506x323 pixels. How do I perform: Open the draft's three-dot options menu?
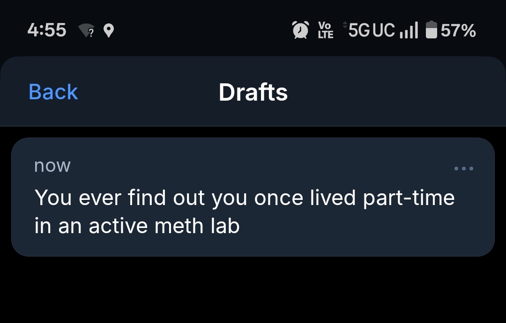(x=464, y=169)
